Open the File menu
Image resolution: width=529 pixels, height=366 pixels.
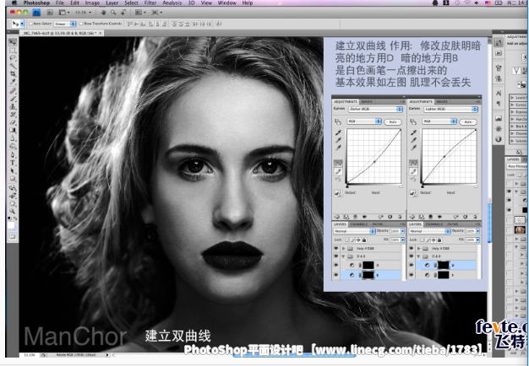tap(60, 3)
